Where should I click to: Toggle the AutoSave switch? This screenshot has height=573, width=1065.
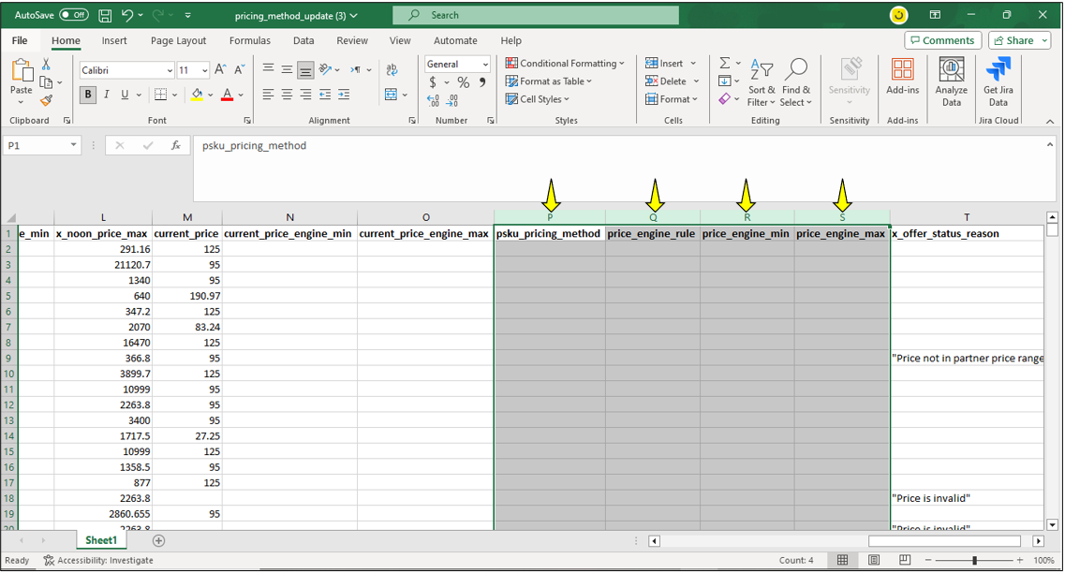click(x=73, y=15)
